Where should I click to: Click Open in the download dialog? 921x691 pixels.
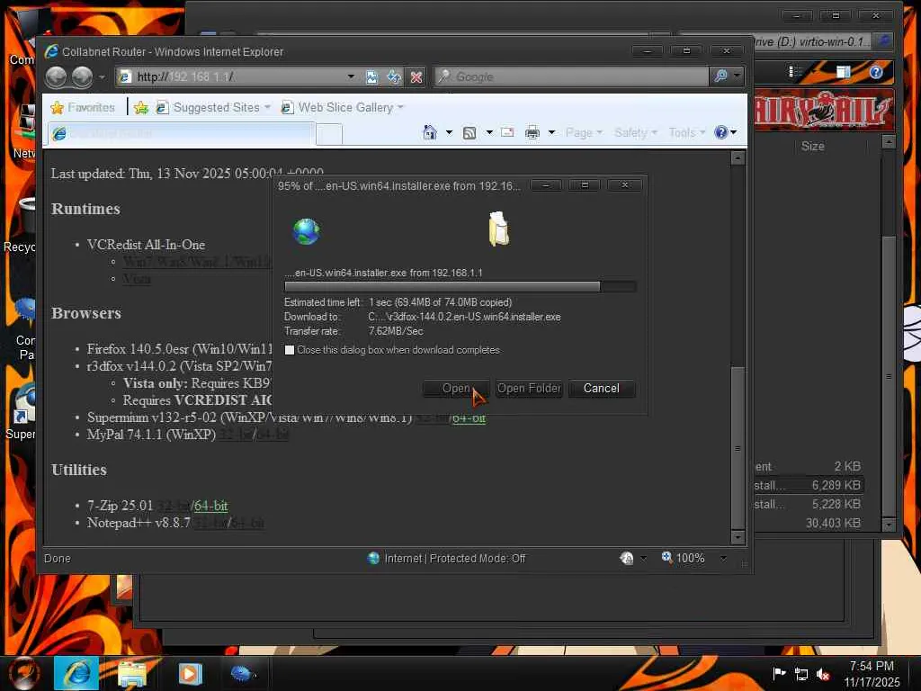[x=456, y=389]
